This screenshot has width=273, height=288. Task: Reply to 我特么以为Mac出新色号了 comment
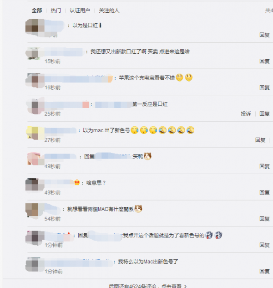264,271
